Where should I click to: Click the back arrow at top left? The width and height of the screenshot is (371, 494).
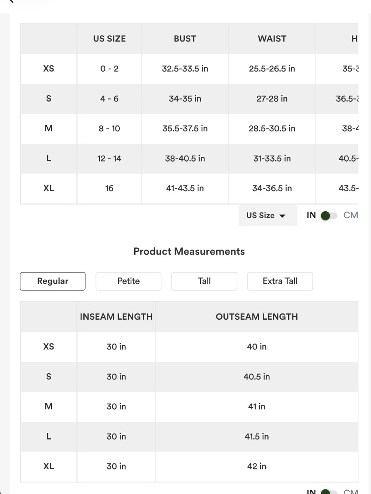(x=10, y=1)
